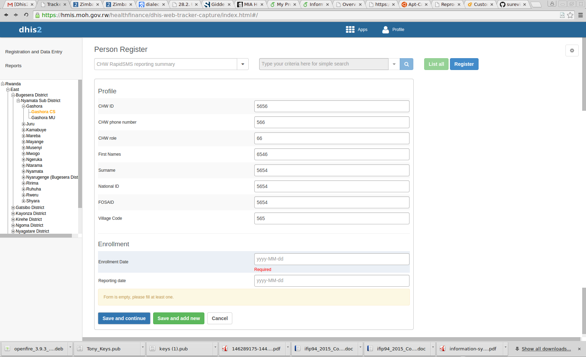Open the settings gear in Person Register
This screenshot has width=586, height=357.
pos(572,51)
